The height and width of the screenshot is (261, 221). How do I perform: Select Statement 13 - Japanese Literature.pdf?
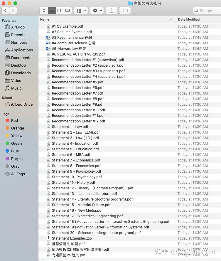pyautogui.click(x=84, y=194)
